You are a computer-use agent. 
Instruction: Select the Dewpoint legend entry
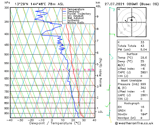point(73,12)
